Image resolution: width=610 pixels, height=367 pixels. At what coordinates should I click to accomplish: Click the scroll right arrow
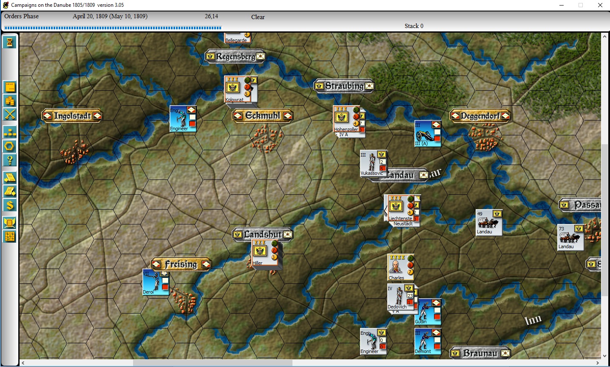tap(598, 363)
